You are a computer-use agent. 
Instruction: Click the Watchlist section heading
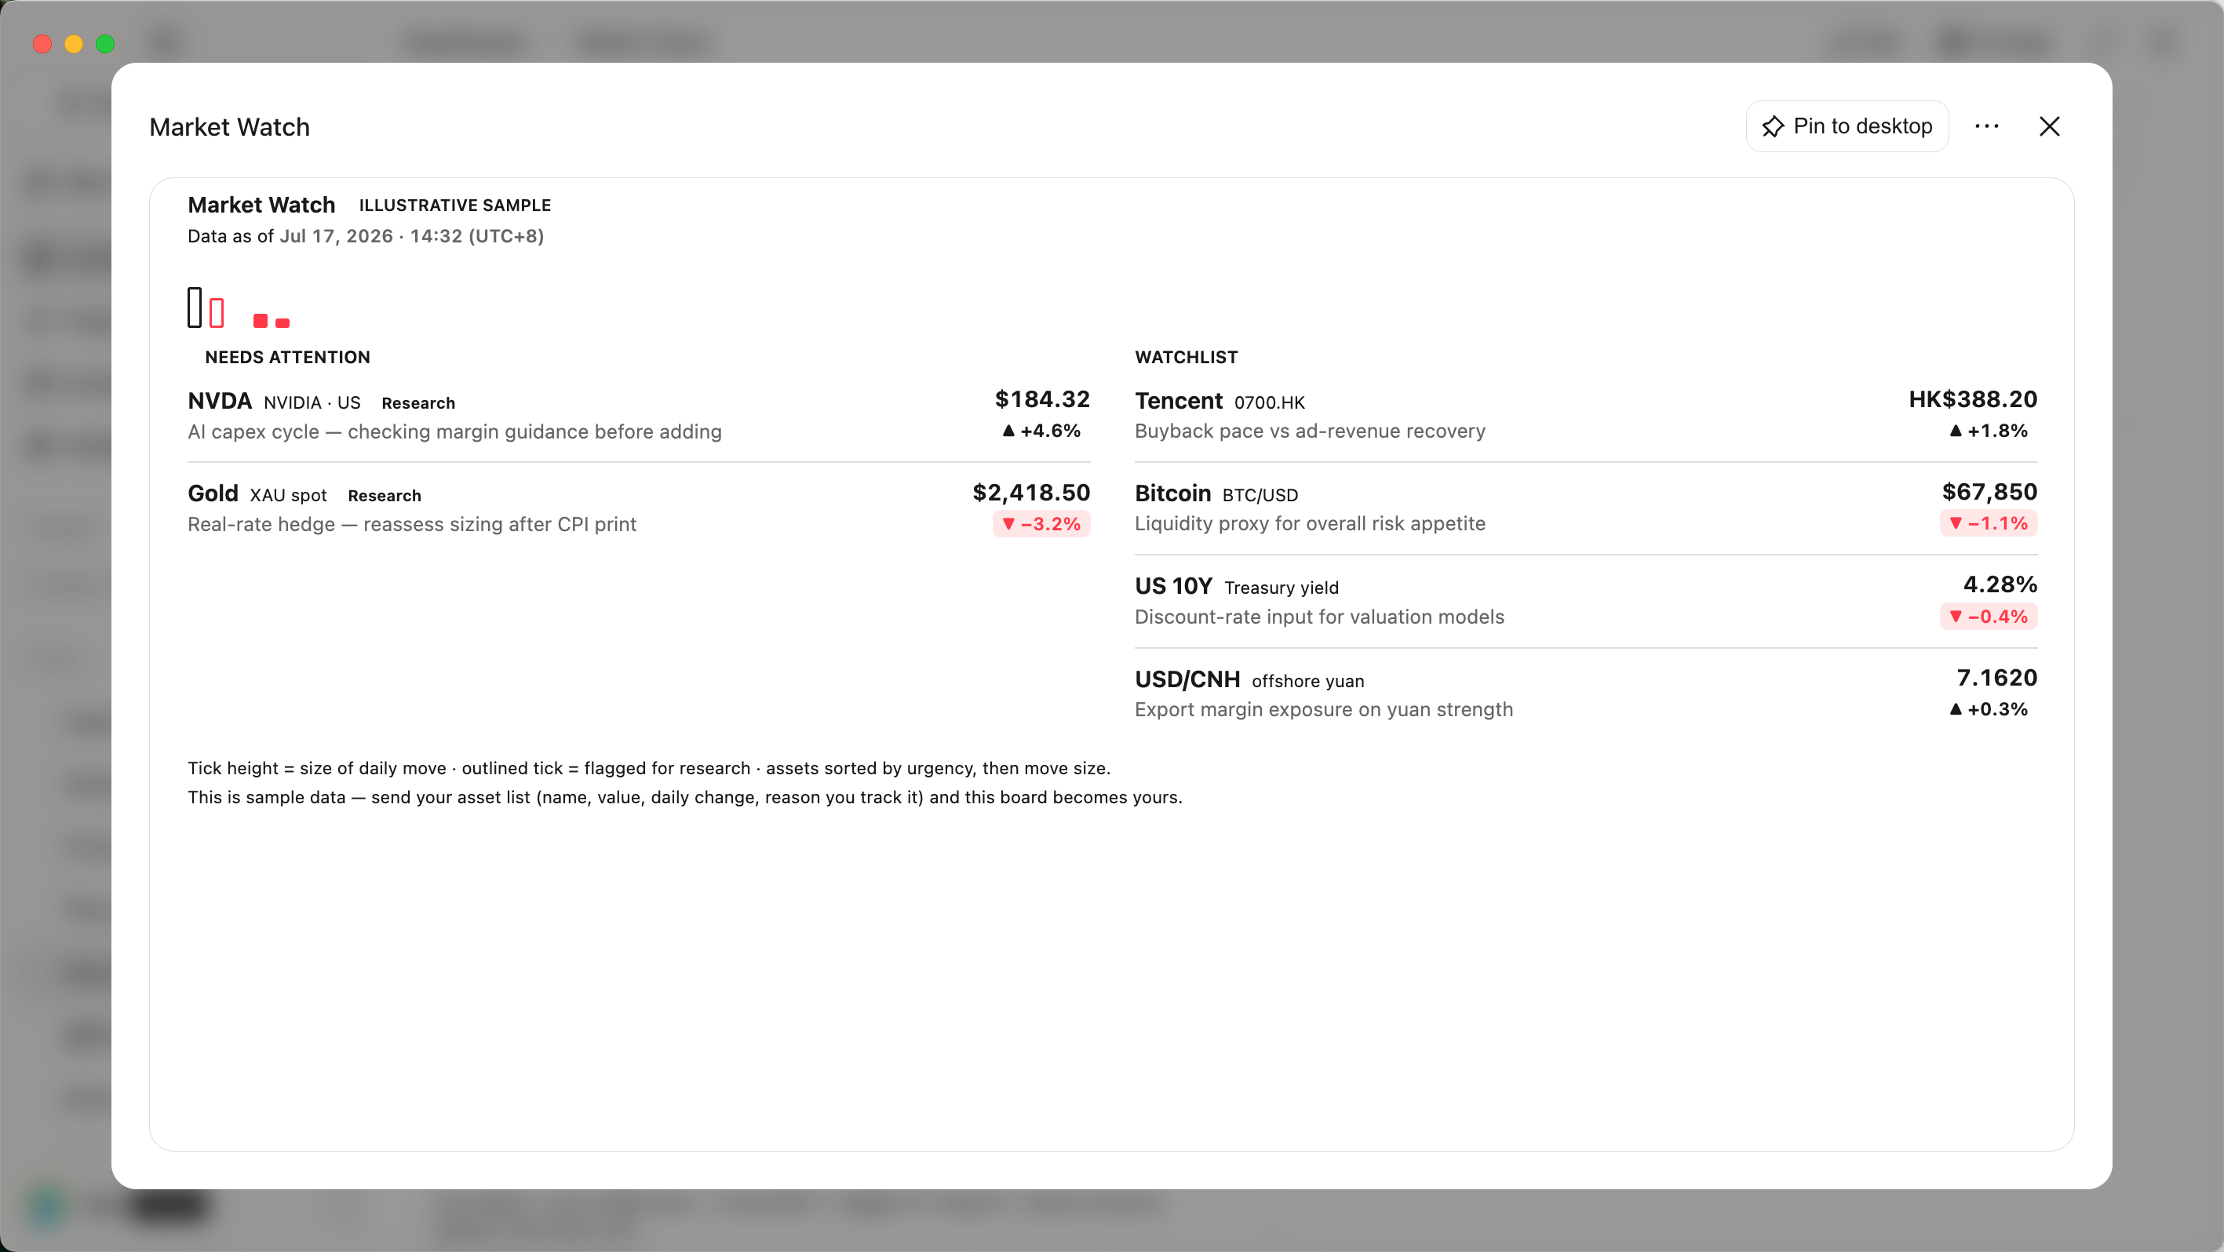1187,357
